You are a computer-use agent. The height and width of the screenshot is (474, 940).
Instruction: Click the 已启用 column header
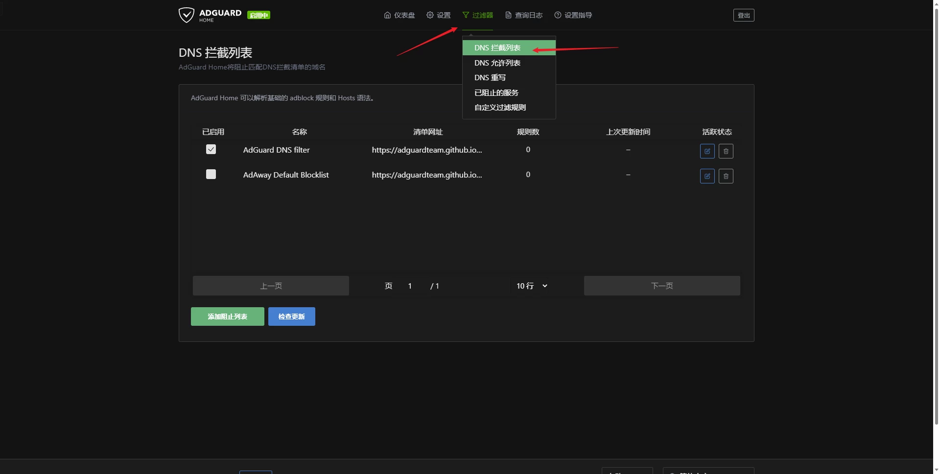click(213, 132)
